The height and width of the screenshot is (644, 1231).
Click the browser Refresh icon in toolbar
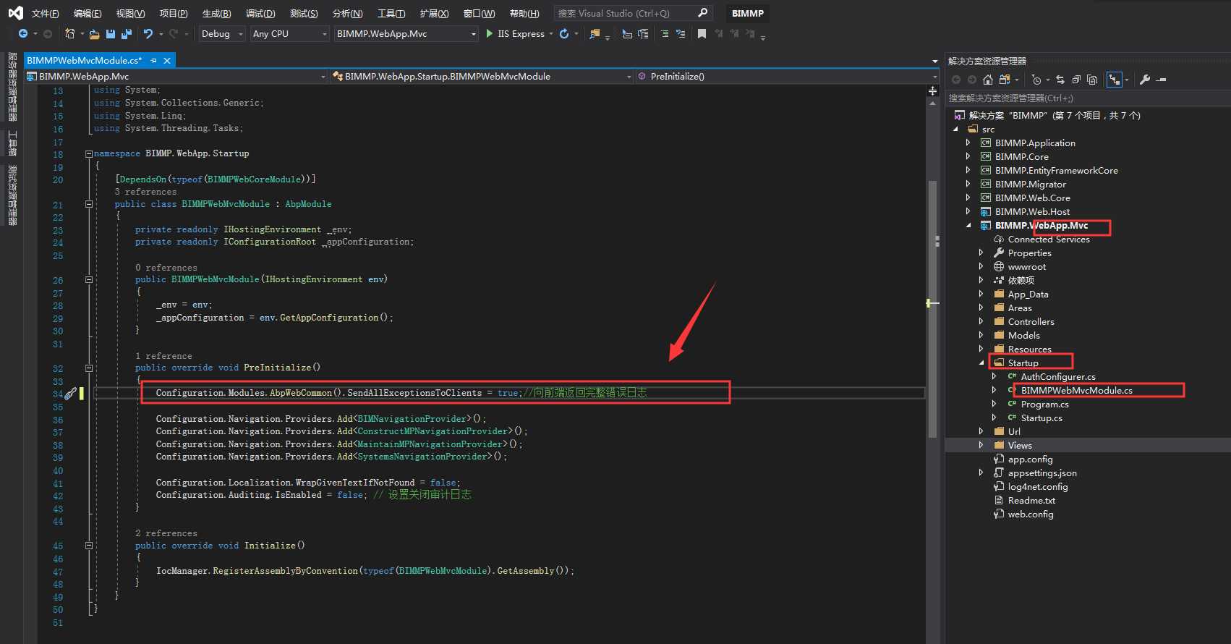point(564,33)
